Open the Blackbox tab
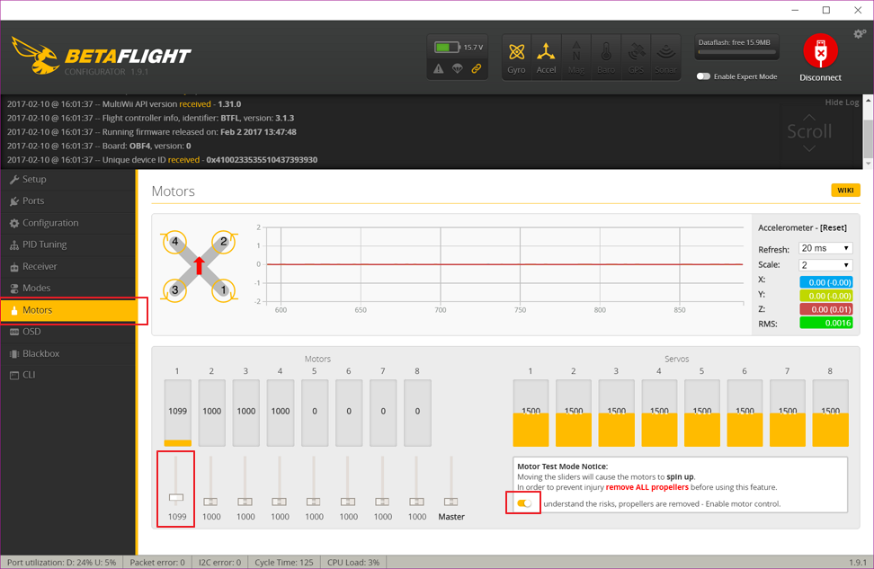The width and height of the screenshot is (874, 569). [x=67, y=353]
